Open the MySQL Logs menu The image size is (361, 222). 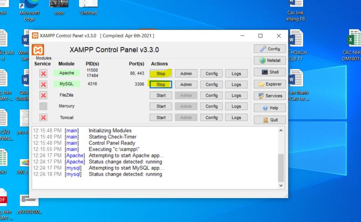[x=236, y=85]
